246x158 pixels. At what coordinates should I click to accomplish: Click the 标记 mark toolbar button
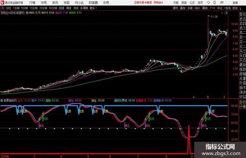(220, 8)
